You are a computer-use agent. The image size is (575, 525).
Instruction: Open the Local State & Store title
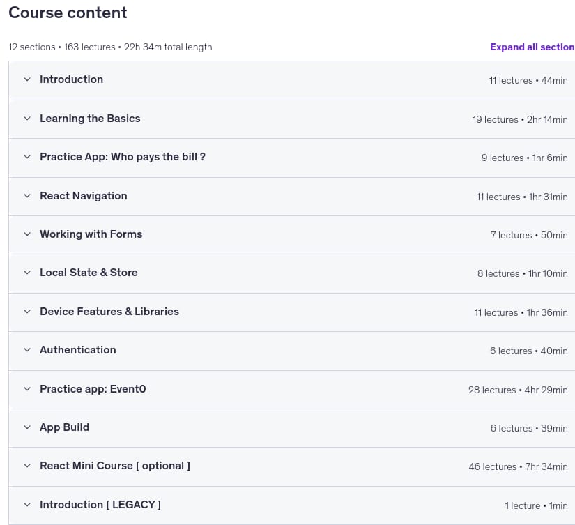[x=89, y=272]
